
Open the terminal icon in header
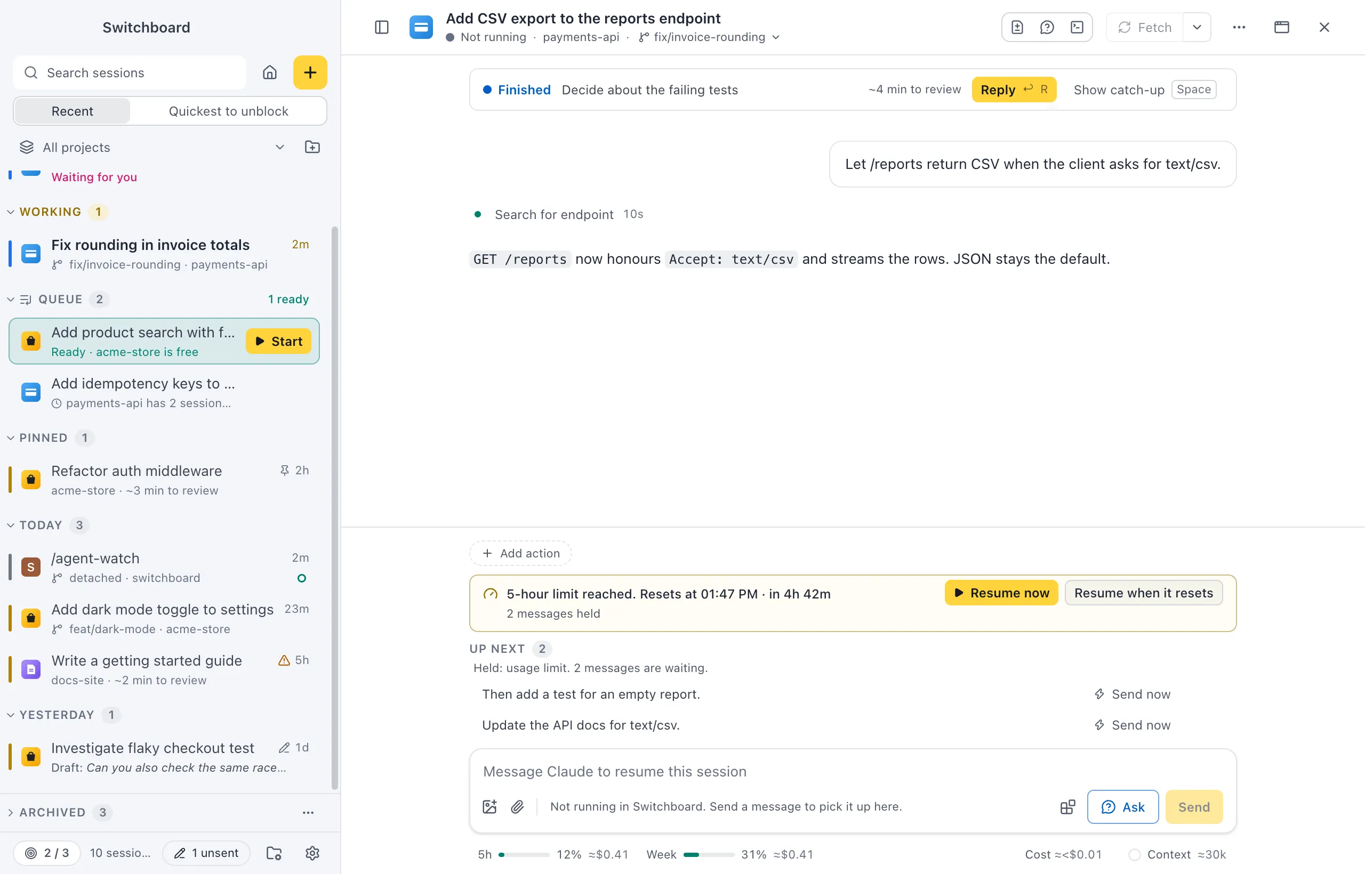(x=1077, y=27)
